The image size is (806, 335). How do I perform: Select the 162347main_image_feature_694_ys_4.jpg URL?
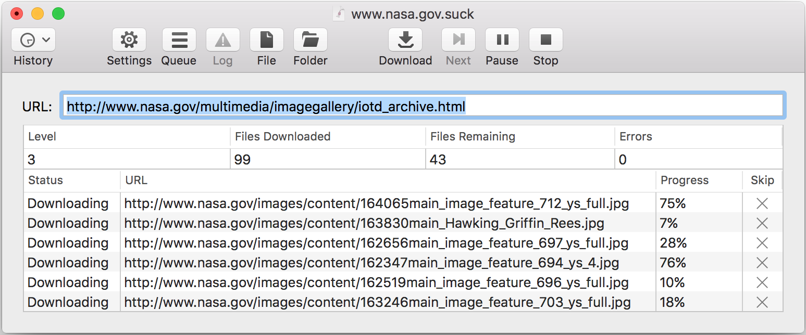(x=371, y=263)
